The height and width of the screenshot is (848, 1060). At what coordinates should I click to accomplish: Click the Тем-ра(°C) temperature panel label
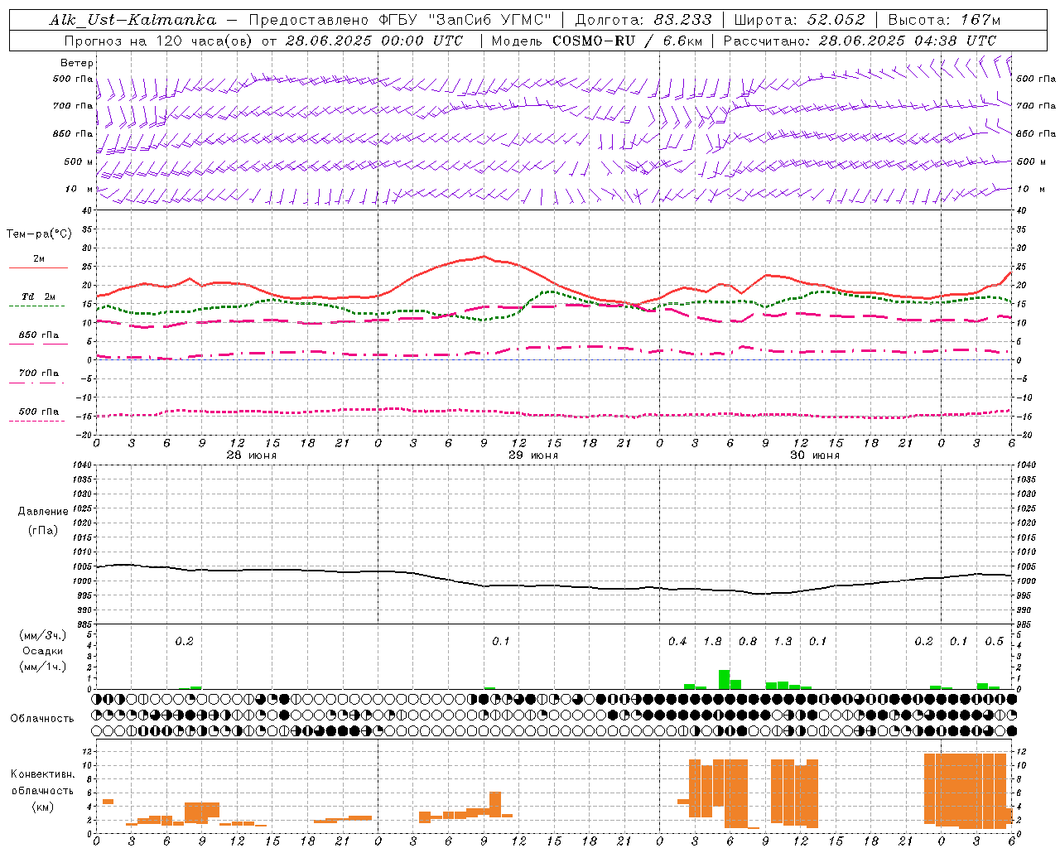[x=39, y=234]
